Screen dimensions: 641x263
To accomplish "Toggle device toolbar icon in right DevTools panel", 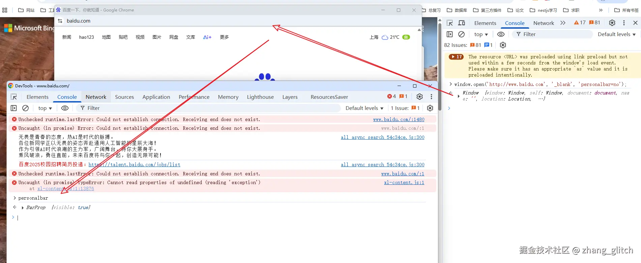I will point(462,23).
